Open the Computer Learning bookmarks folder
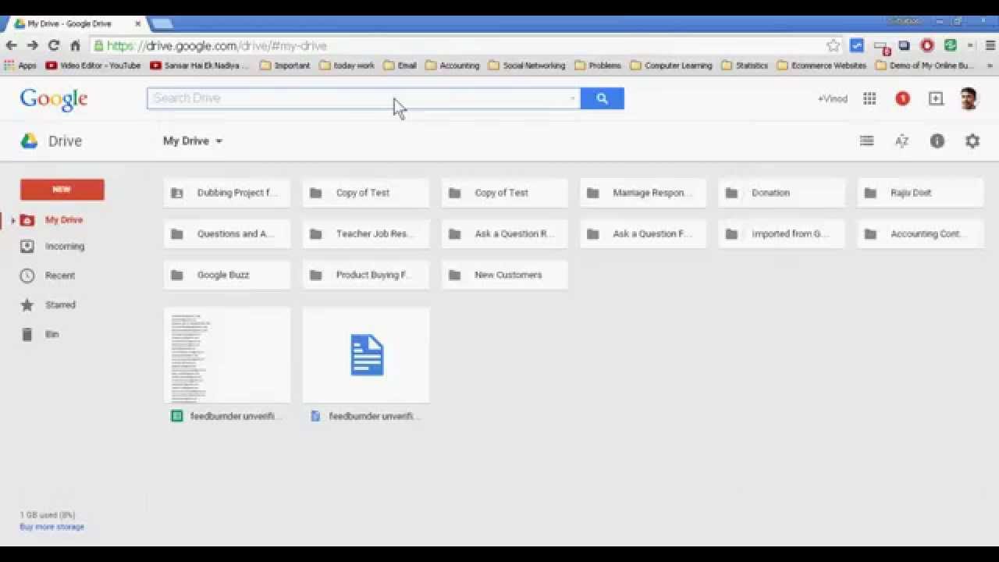This screenshot has width=999, height=562. pyautogui.click(x=671, y=66)
